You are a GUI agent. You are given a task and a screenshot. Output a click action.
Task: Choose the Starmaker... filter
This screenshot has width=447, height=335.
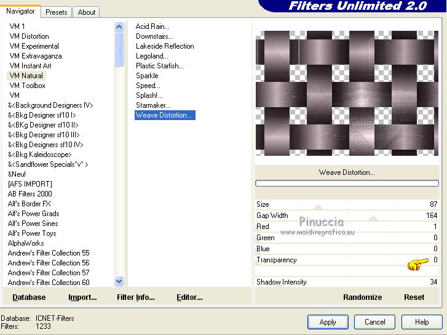(153, 105)
